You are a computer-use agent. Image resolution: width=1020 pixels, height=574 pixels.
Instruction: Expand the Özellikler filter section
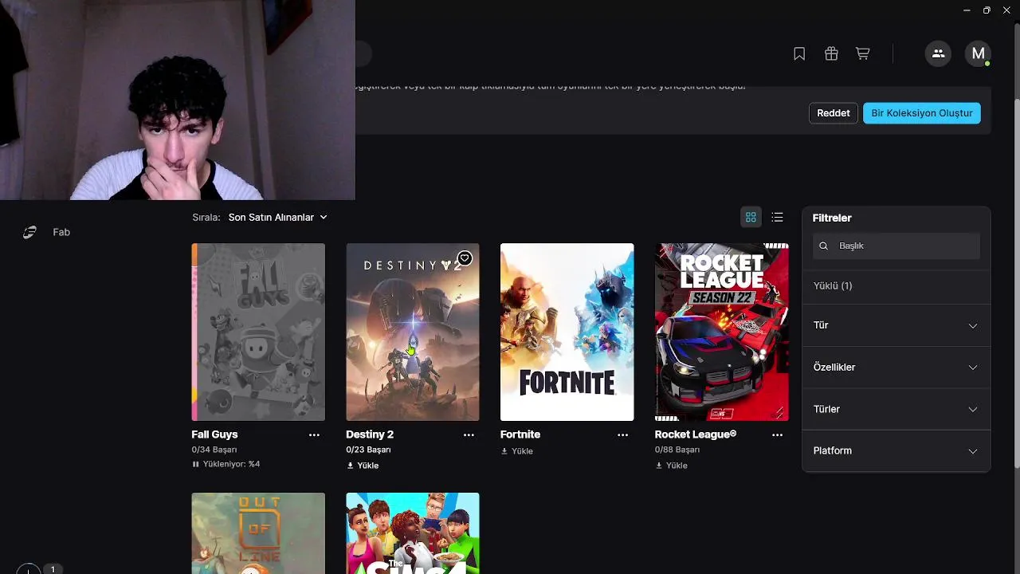pos(896,368)
